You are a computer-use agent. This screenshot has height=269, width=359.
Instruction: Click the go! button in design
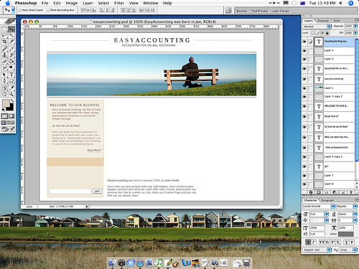click(x=97, y=191)
